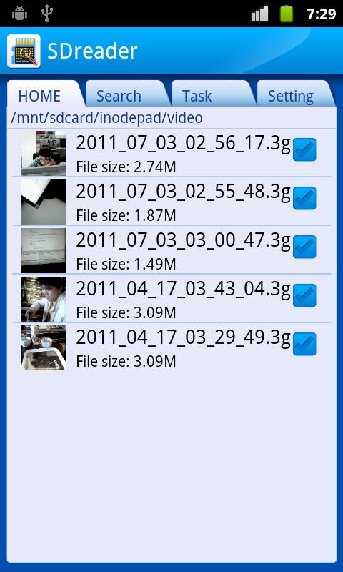Open thumbnail of video 2011_04_17_03_43_04
The height and width of the screenshot is (572, 343).
43,299
